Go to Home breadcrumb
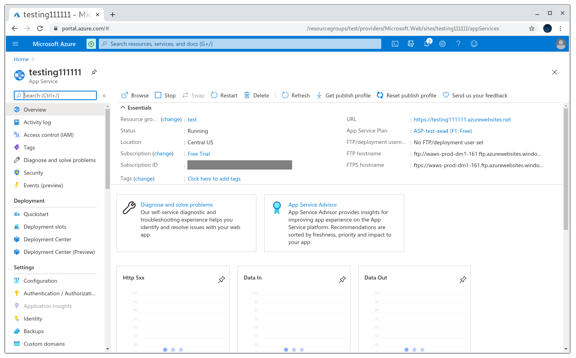 (21, 59)
